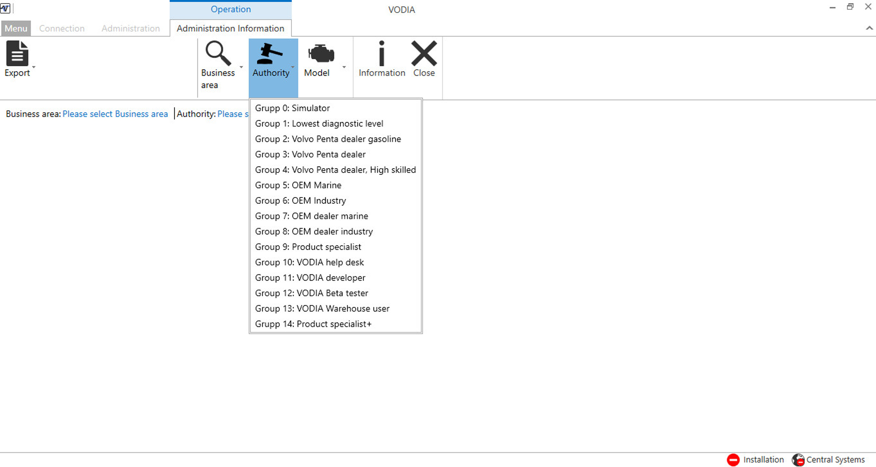This screenshot has width=876, height=467.
Task: Expand the Business area dropdown arrow
Action: tap(241, 67)
